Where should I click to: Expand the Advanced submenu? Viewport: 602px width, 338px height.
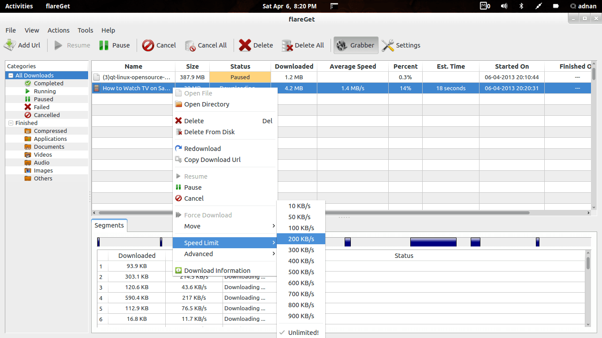[225, 254]
